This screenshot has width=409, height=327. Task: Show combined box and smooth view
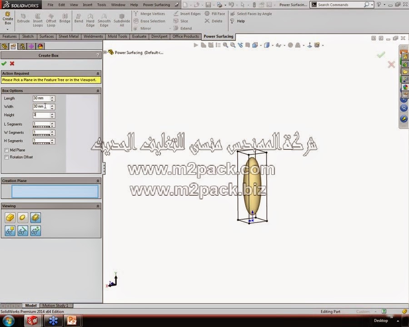[35, 218]
